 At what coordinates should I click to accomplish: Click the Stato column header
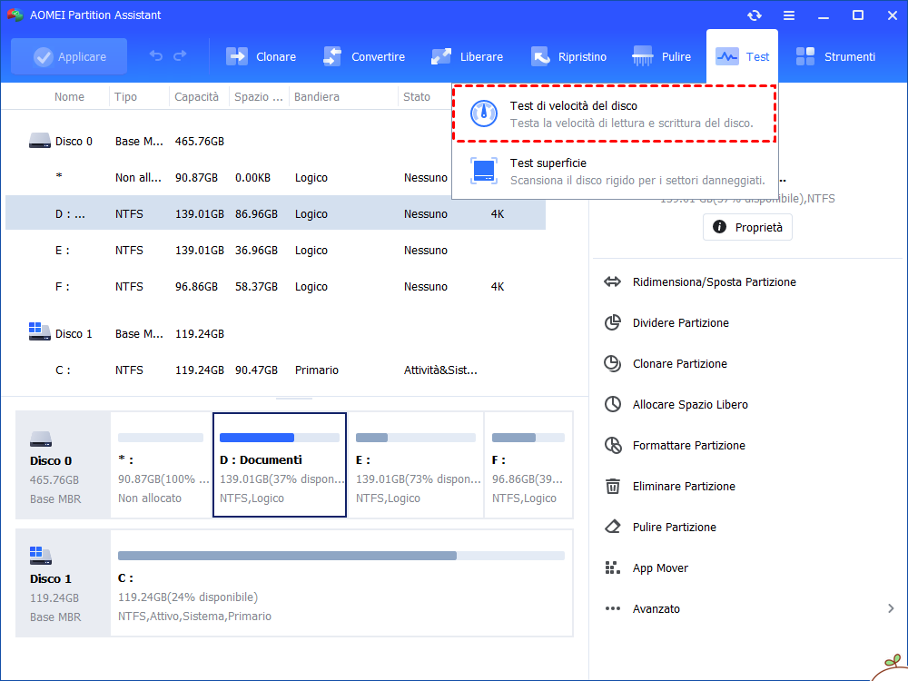(x=417, y=97)
